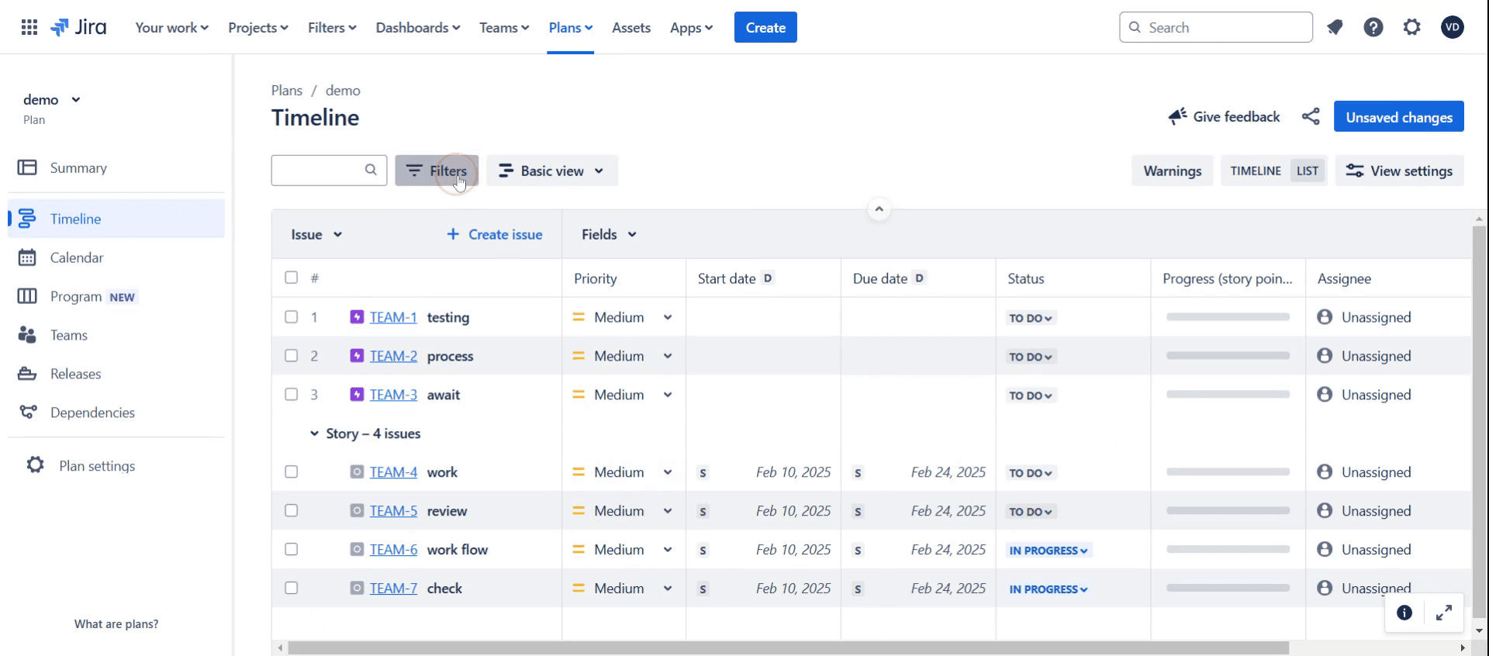The height and width of the screenshot is (656, 1489).
Task: Collapse the Story – 4 issues group
Action: (x=314, y=433)
